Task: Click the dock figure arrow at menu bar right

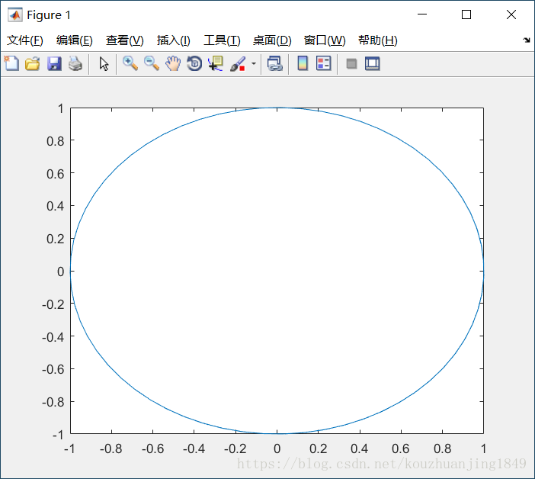Action: (527, 40)
